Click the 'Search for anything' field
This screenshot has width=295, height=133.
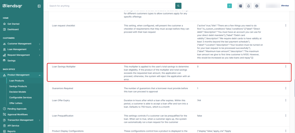111,6
